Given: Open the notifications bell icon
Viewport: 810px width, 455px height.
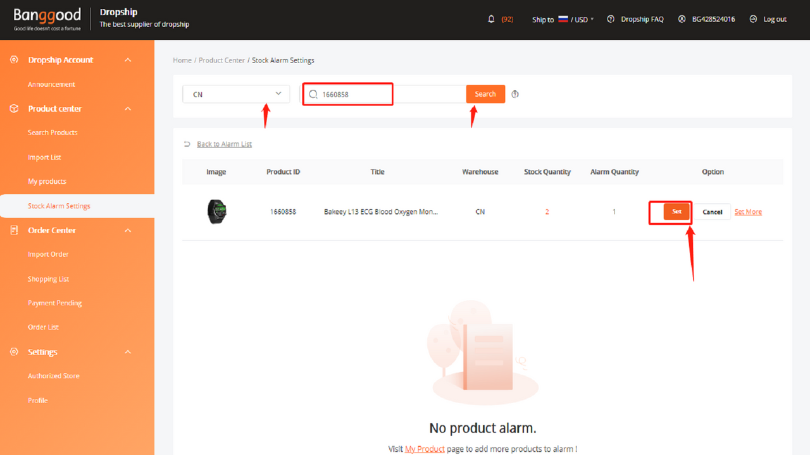Looking at the screenshot, I should [x=491, y=19].
